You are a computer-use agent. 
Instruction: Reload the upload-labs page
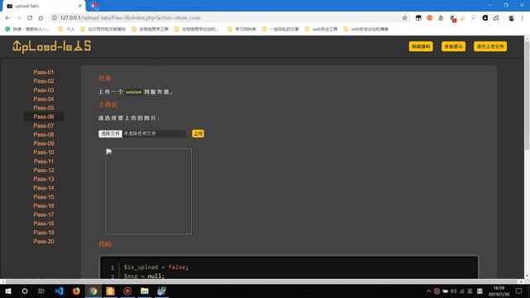click(30, 18)
